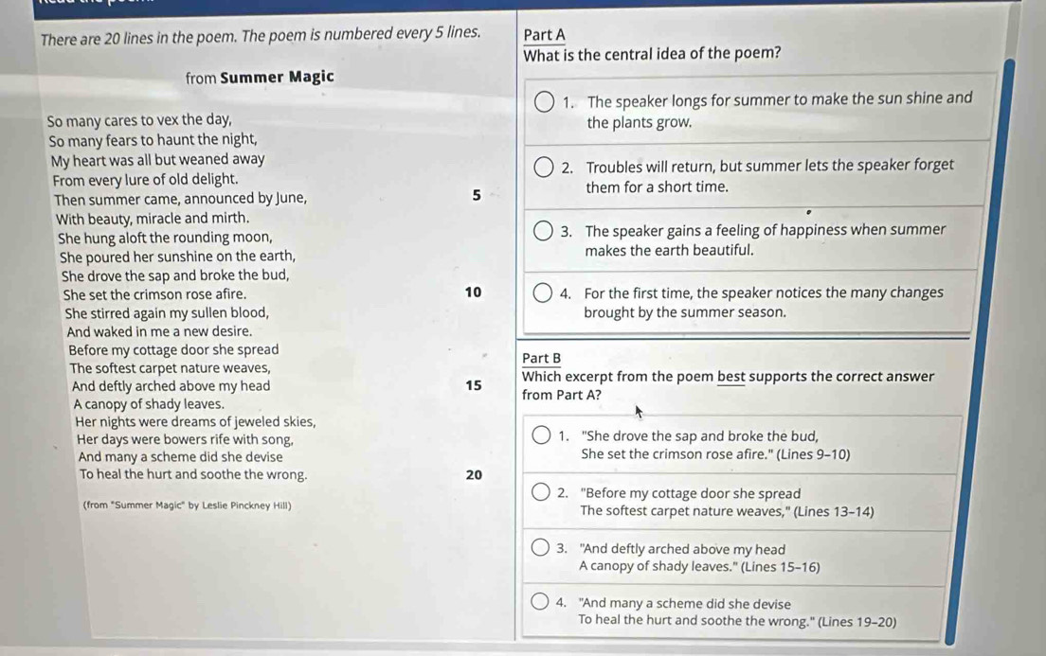1046x656 pixels.
Task: Pick Part A option 4 about first time
Action: (542, 293)
